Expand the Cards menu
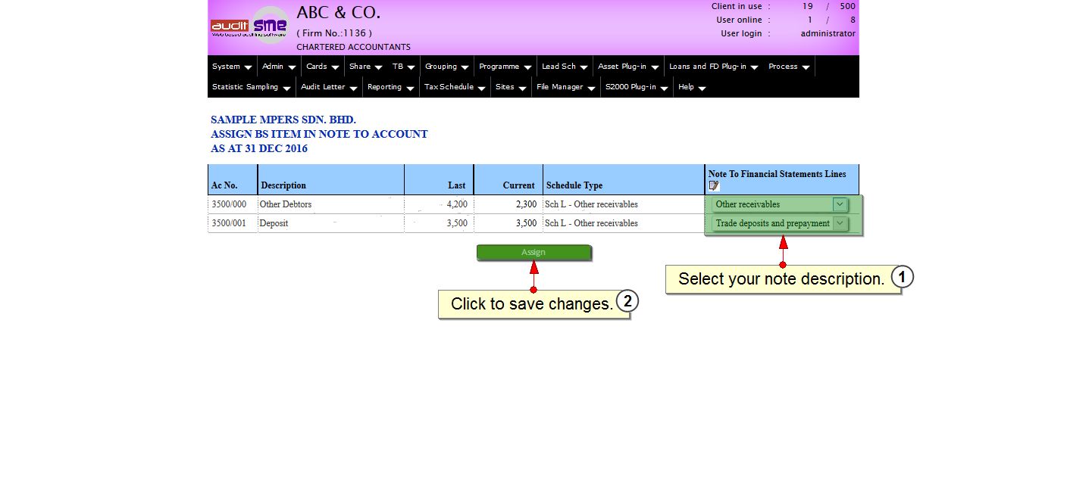 tap(322, 67)
